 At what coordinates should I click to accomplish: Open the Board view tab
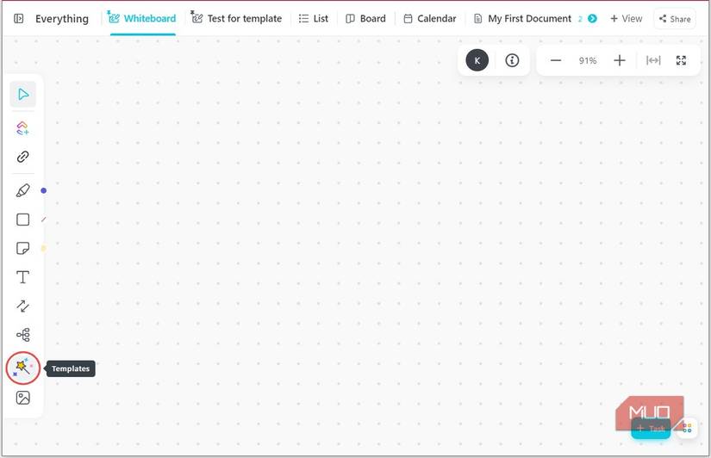tap(365, 19)
